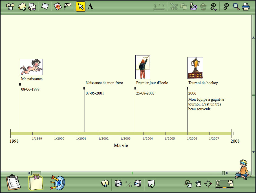Viewport: 256px width, 193px height.
Task: Open the target with arrows view
Action: click(x=58, y=183)
